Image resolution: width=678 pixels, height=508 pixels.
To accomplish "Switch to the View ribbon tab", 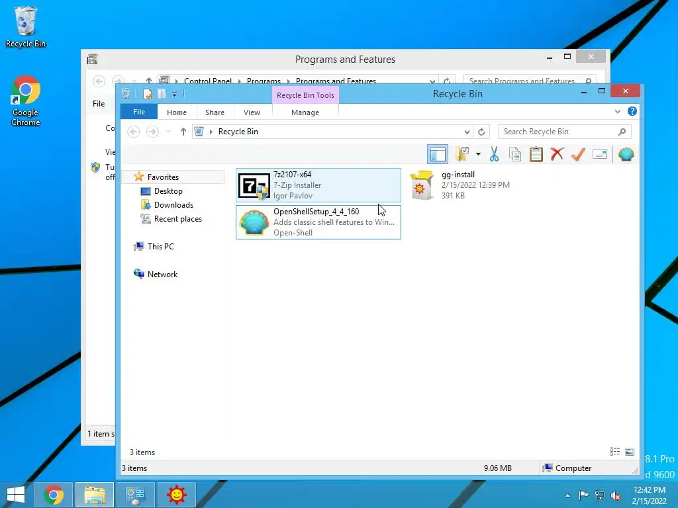I will (252, 112).
